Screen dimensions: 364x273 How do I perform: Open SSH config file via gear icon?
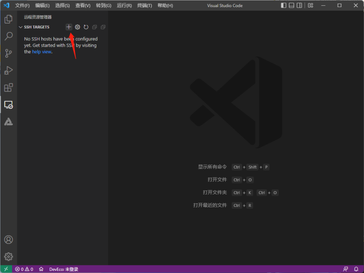(77, 27)
